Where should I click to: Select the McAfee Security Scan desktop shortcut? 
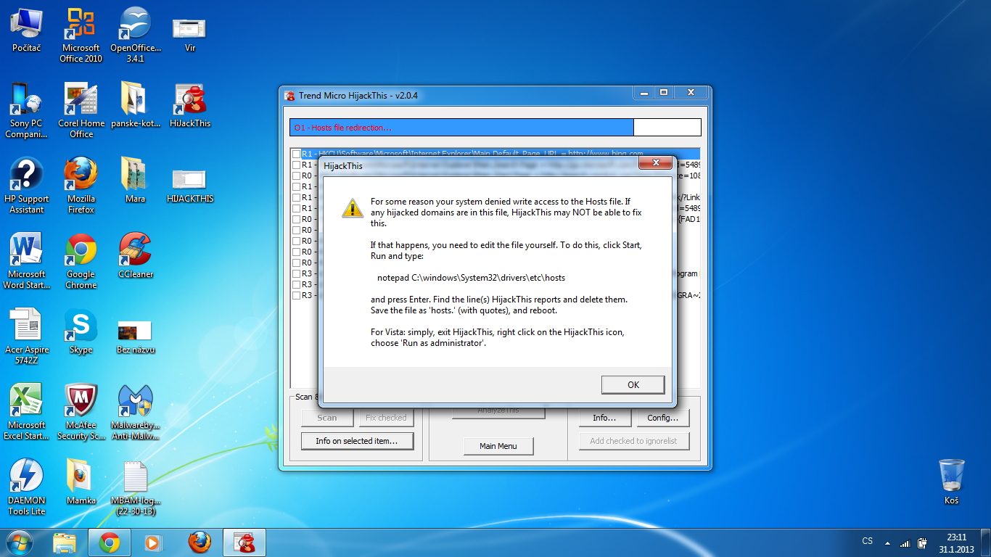pos(81,412)
